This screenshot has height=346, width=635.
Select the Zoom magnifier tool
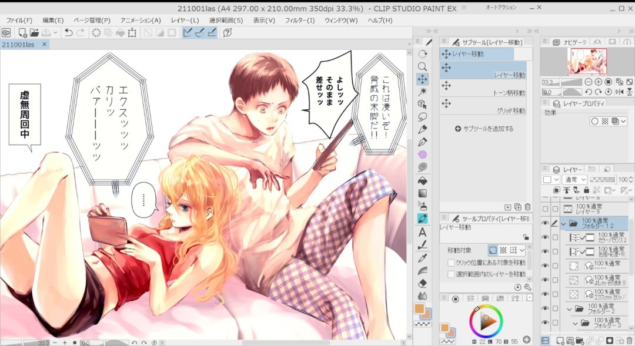422,66
